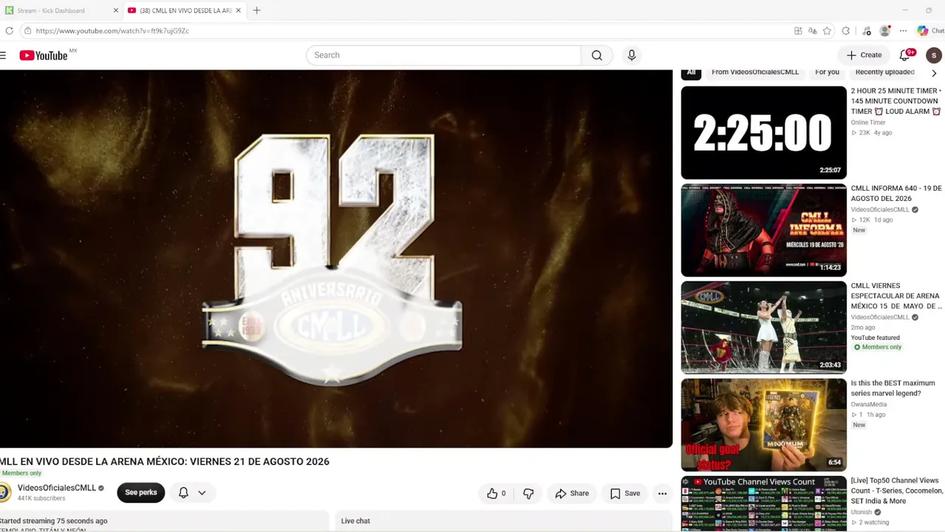Open the 'CMLL INFORMA 640' video title
945x532 pixels.
click(x=896, y=194)
